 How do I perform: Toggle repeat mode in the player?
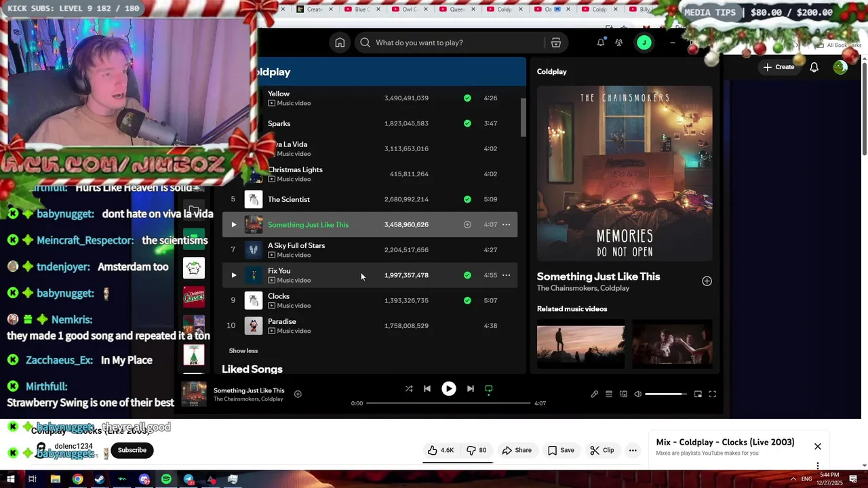(489, 389)
